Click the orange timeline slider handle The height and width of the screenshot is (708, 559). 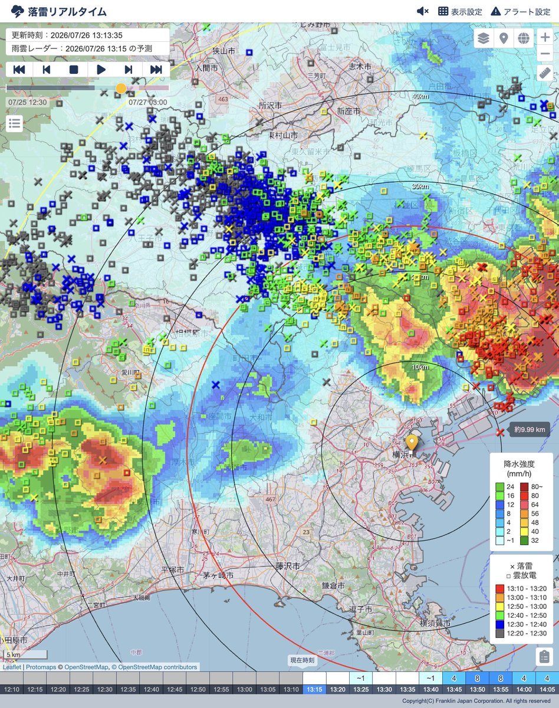(x=121, y=88)
